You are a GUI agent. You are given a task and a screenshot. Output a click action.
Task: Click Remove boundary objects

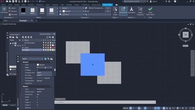[x=12, y=11]
